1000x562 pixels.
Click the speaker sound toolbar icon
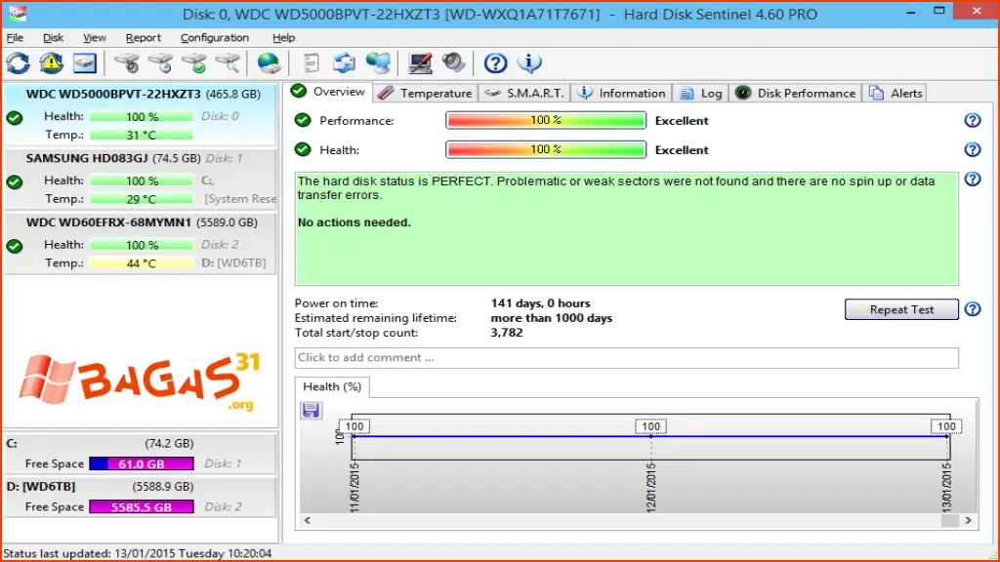[453, 63]
